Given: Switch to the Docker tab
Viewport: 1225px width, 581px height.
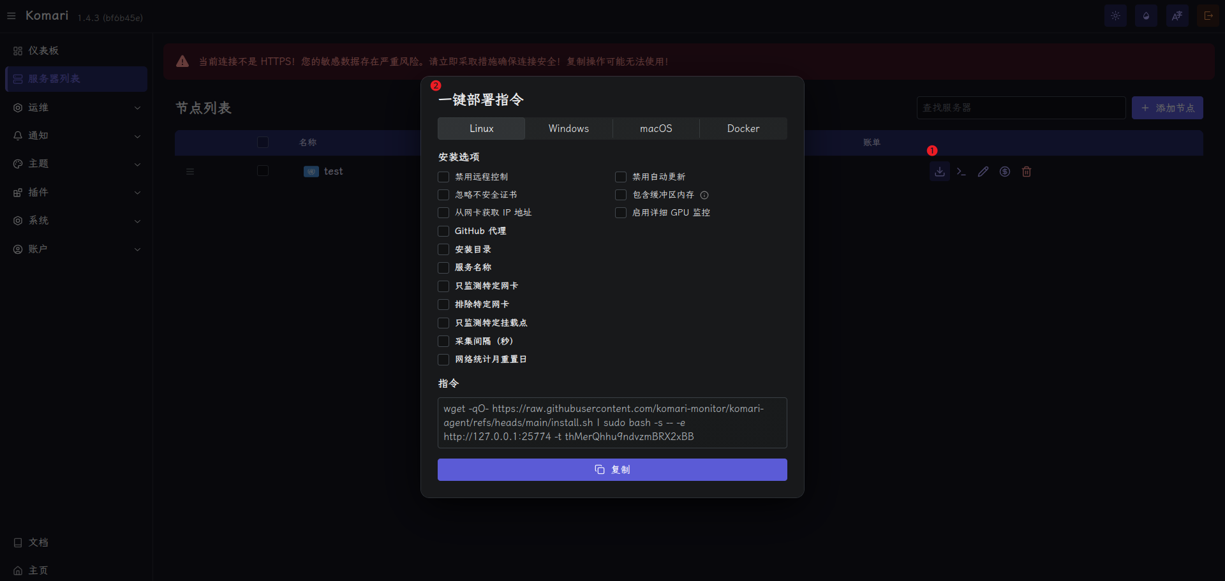Looking at the screenshot, I should pyautogui.click(x=743, y=128).
